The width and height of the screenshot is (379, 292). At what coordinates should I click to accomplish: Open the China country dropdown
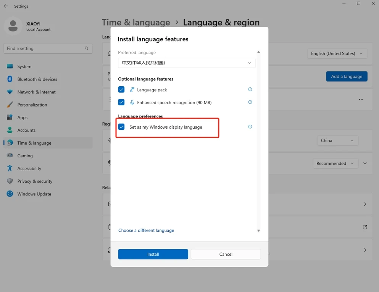[x=338, y=140]
